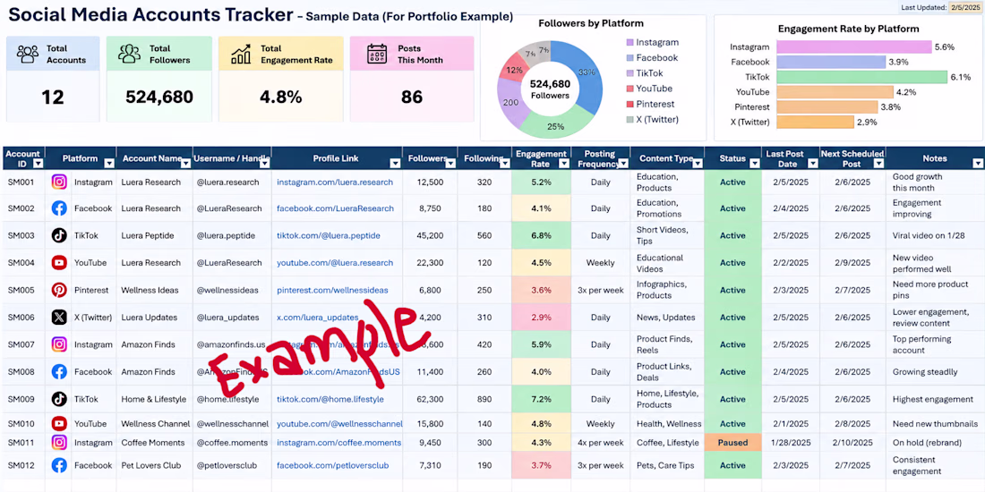Select the 2/5/2025 Last Updated date cell
The height and width of the screenshot is (492, 985).
965,7
